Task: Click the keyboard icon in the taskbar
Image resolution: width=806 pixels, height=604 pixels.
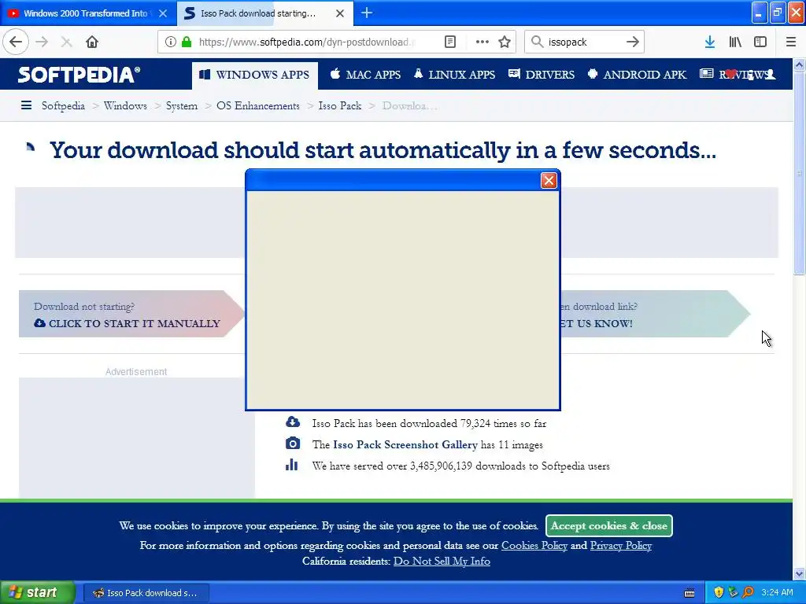Action: click(x=690, y=593)
